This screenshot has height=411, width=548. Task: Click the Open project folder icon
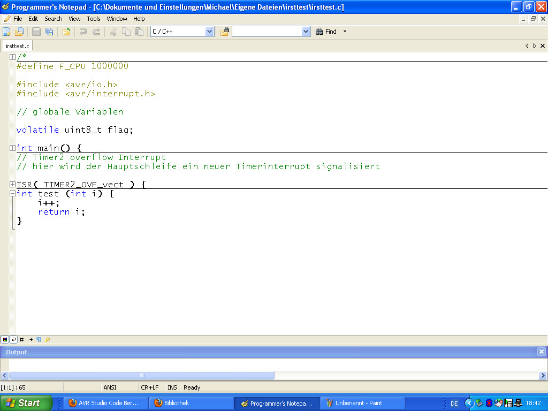pyautogui.click(x=66, y=32)
